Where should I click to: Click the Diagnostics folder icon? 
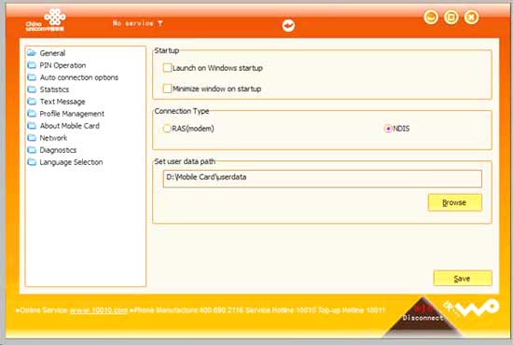[x=32, y=150]
